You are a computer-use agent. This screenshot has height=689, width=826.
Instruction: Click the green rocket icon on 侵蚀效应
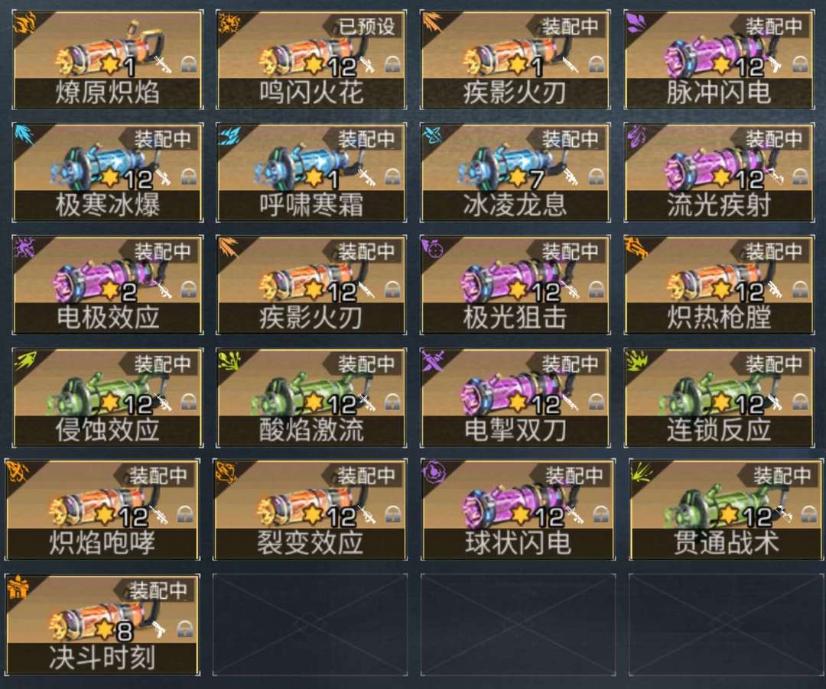pyautogui.click(x=24, y=361)
